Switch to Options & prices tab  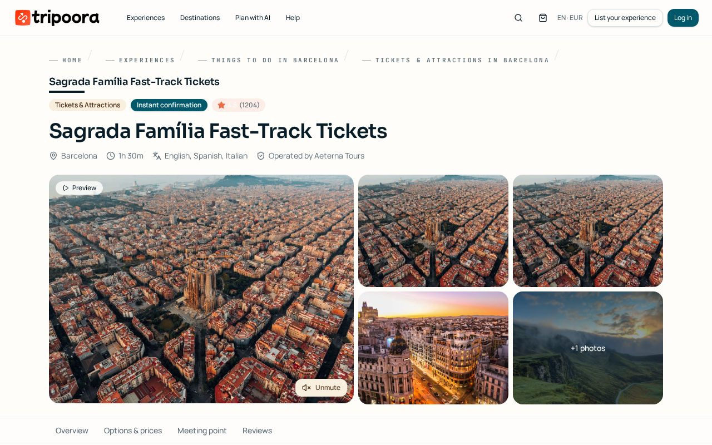click(x=133, y=431)
